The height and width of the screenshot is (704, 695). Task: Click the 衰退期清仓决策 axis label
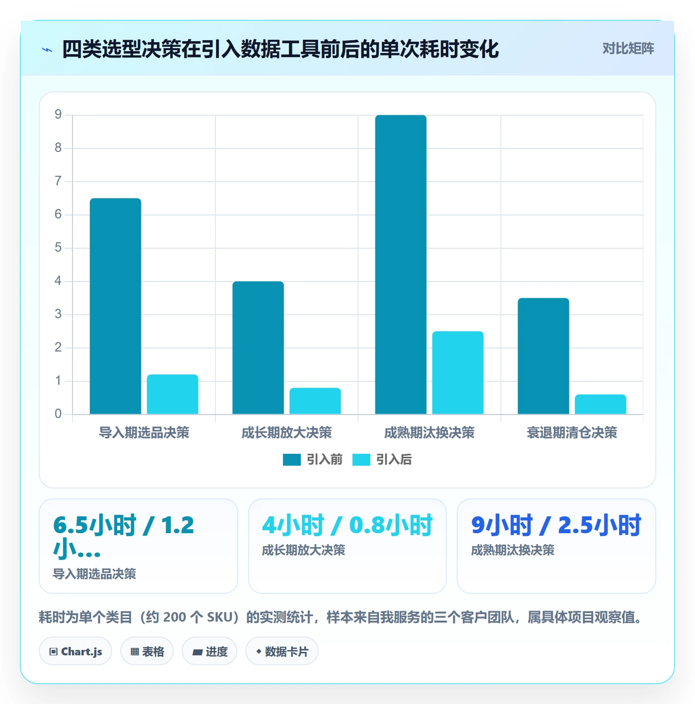pyautogui.click(x=572, y=433)
